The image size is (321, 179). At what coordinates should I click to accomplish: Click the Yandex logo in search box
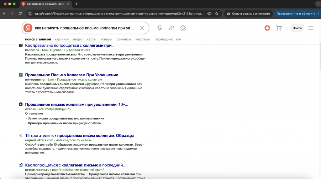coord(28,28)
